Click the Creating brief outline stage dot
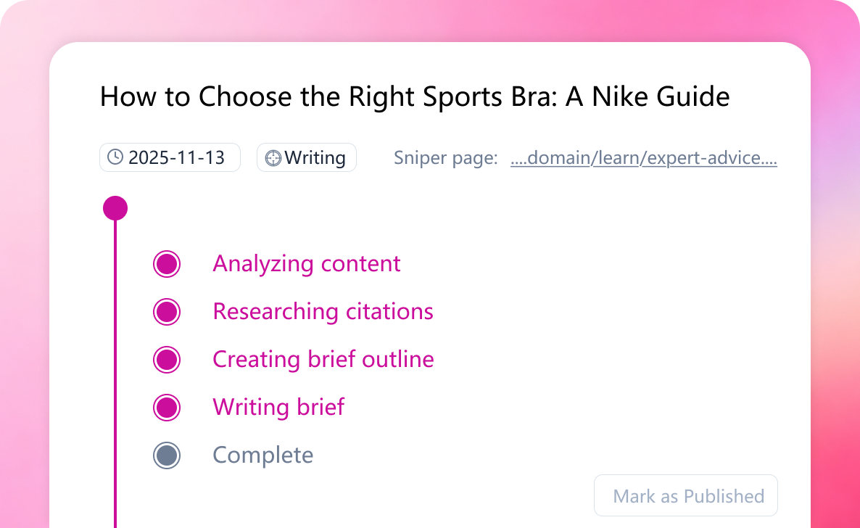This screenshot has width=860, height=528. point(167,360)
